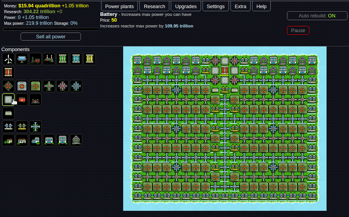Click the Sell all power button
This screenshot has width=349, height=217.
(51, 37)
